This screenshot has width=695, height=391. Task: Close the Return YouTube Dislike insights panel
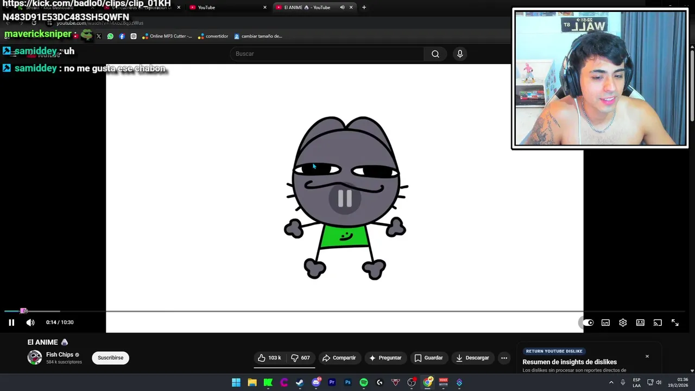647,356
